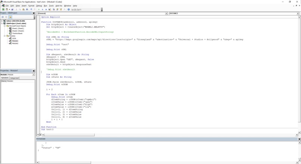The image size is (301, 164).
Task: Click the 'Function DISTANCE' declaration line
Action: [x=69, y=22]
